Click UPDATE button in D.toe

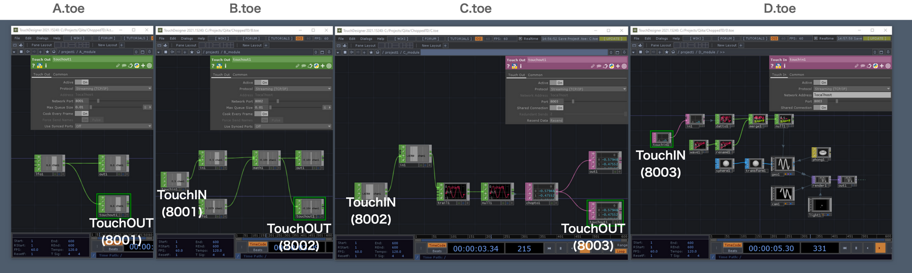click(x=876, y=39)
